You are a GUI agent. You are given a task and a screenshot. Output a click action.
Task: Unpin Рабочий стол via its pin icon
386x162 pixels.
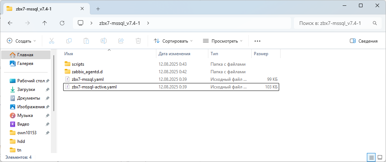pyautogui.click(x=48, y=81)
